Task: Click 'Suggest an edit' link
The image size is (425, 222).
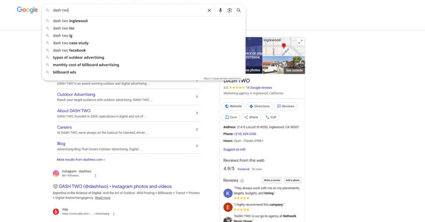Action: 234,149
